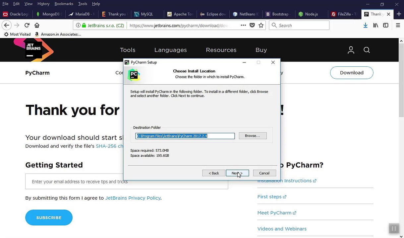Viewport: 404px width, 238px height.
Task: Click the PyCharm product title link
Action: [37, 73]
